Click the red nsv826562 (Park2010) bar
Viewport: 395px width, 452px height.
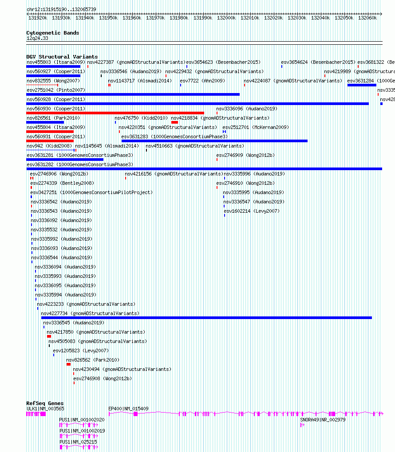(68, 364)
